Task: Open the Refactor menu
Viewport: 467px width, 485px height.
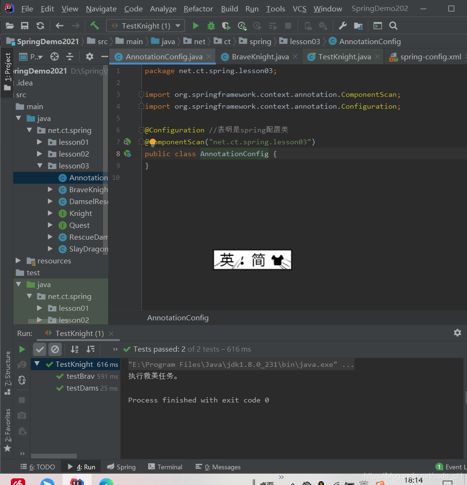Action: [x=198, y=9]
